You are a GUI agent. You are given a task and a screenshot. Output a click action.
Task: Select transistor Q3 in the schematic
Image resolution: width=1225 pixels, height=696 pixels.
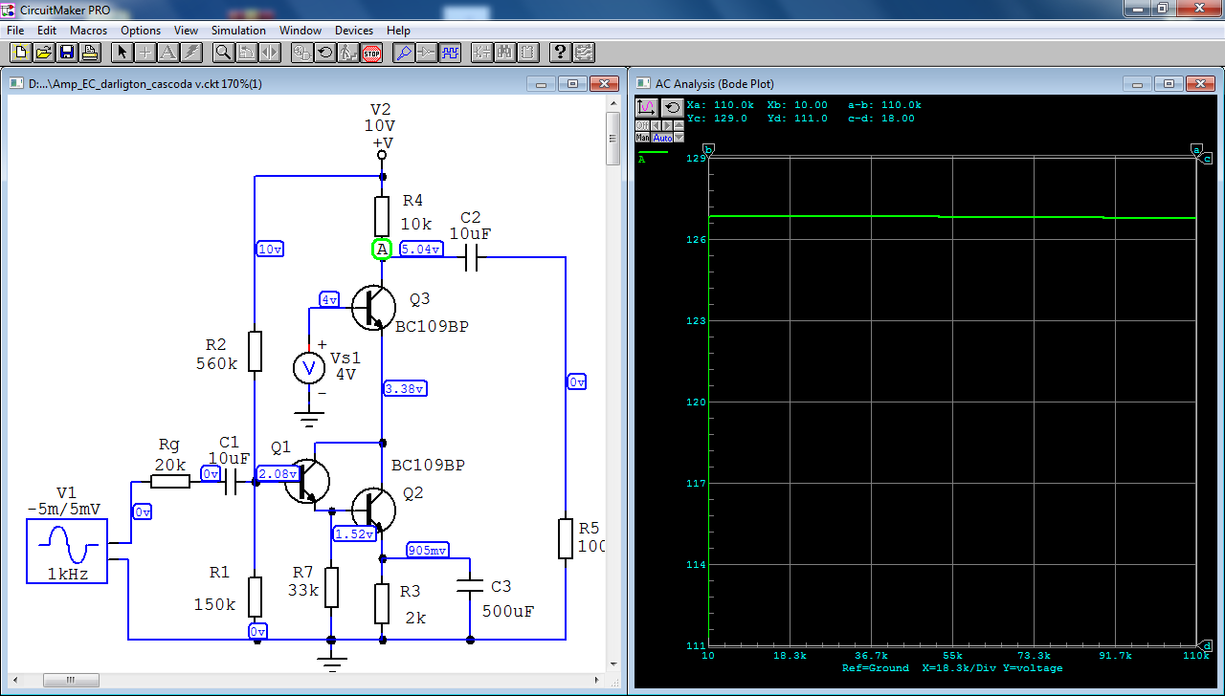click(374, 308)
